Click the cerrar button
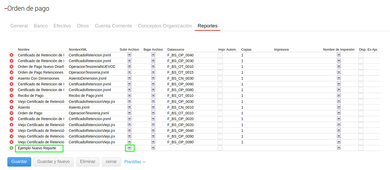 pos(111,162)
